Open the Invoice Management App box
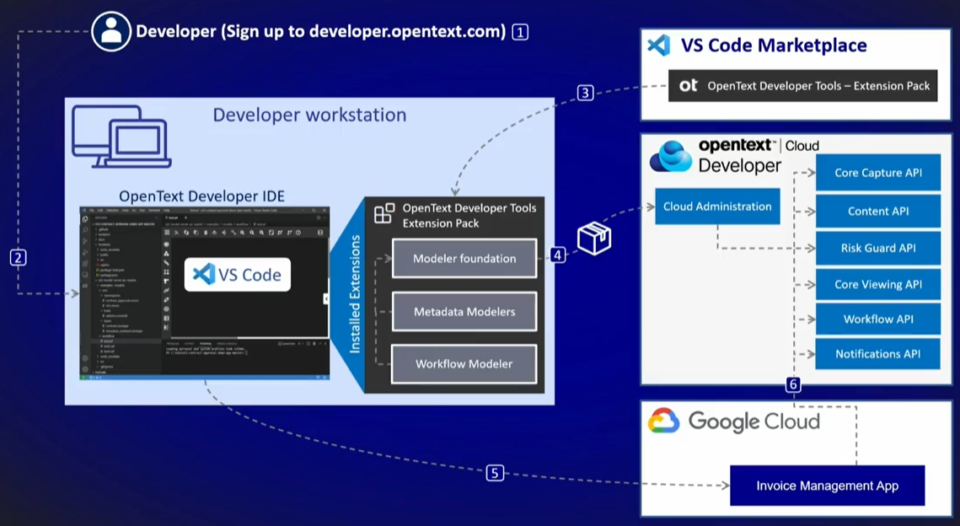The width and height of the screenshot is (960, 526). (x=827, y=486)
